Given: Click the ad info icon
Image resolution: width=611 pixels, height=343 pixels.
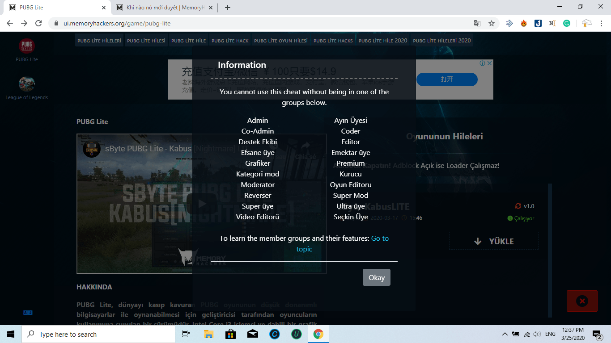Looking at the screenshot, I should (483, 63).
